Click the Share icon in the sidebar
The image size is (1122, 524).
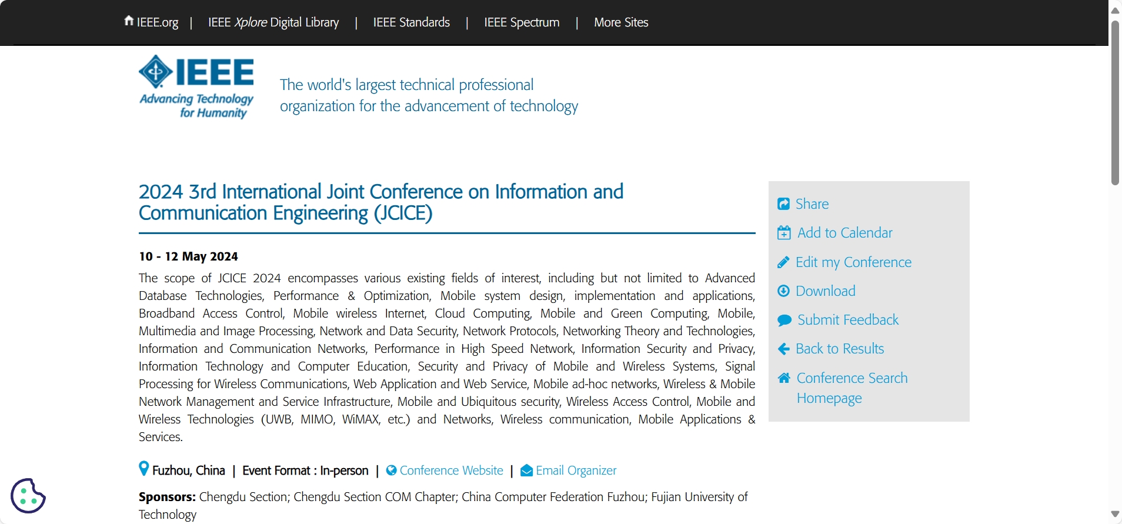pyautogui.click(x=783, y=204)
